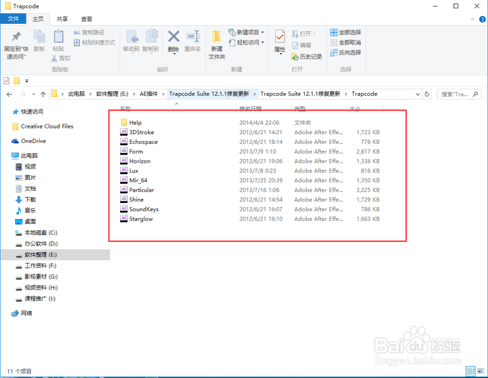This screenshot has height=378, width=488.
Task: Click the Copy to button
Action: [151, 41]
